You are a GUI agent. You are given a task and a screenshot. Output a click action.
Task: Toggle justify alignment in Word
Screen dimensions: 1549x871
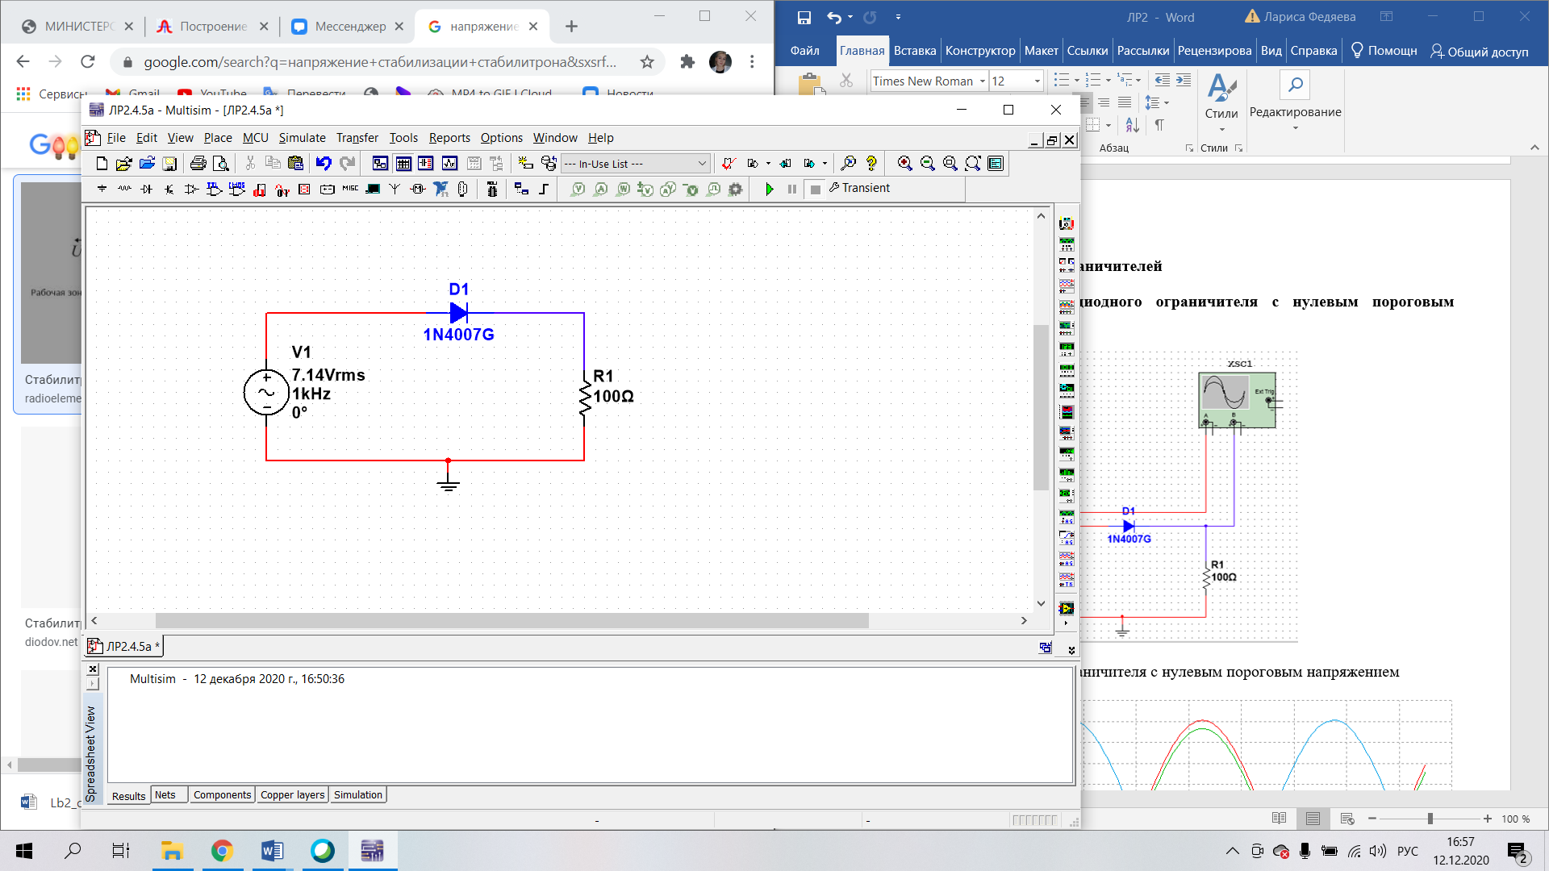[1125, 102]
